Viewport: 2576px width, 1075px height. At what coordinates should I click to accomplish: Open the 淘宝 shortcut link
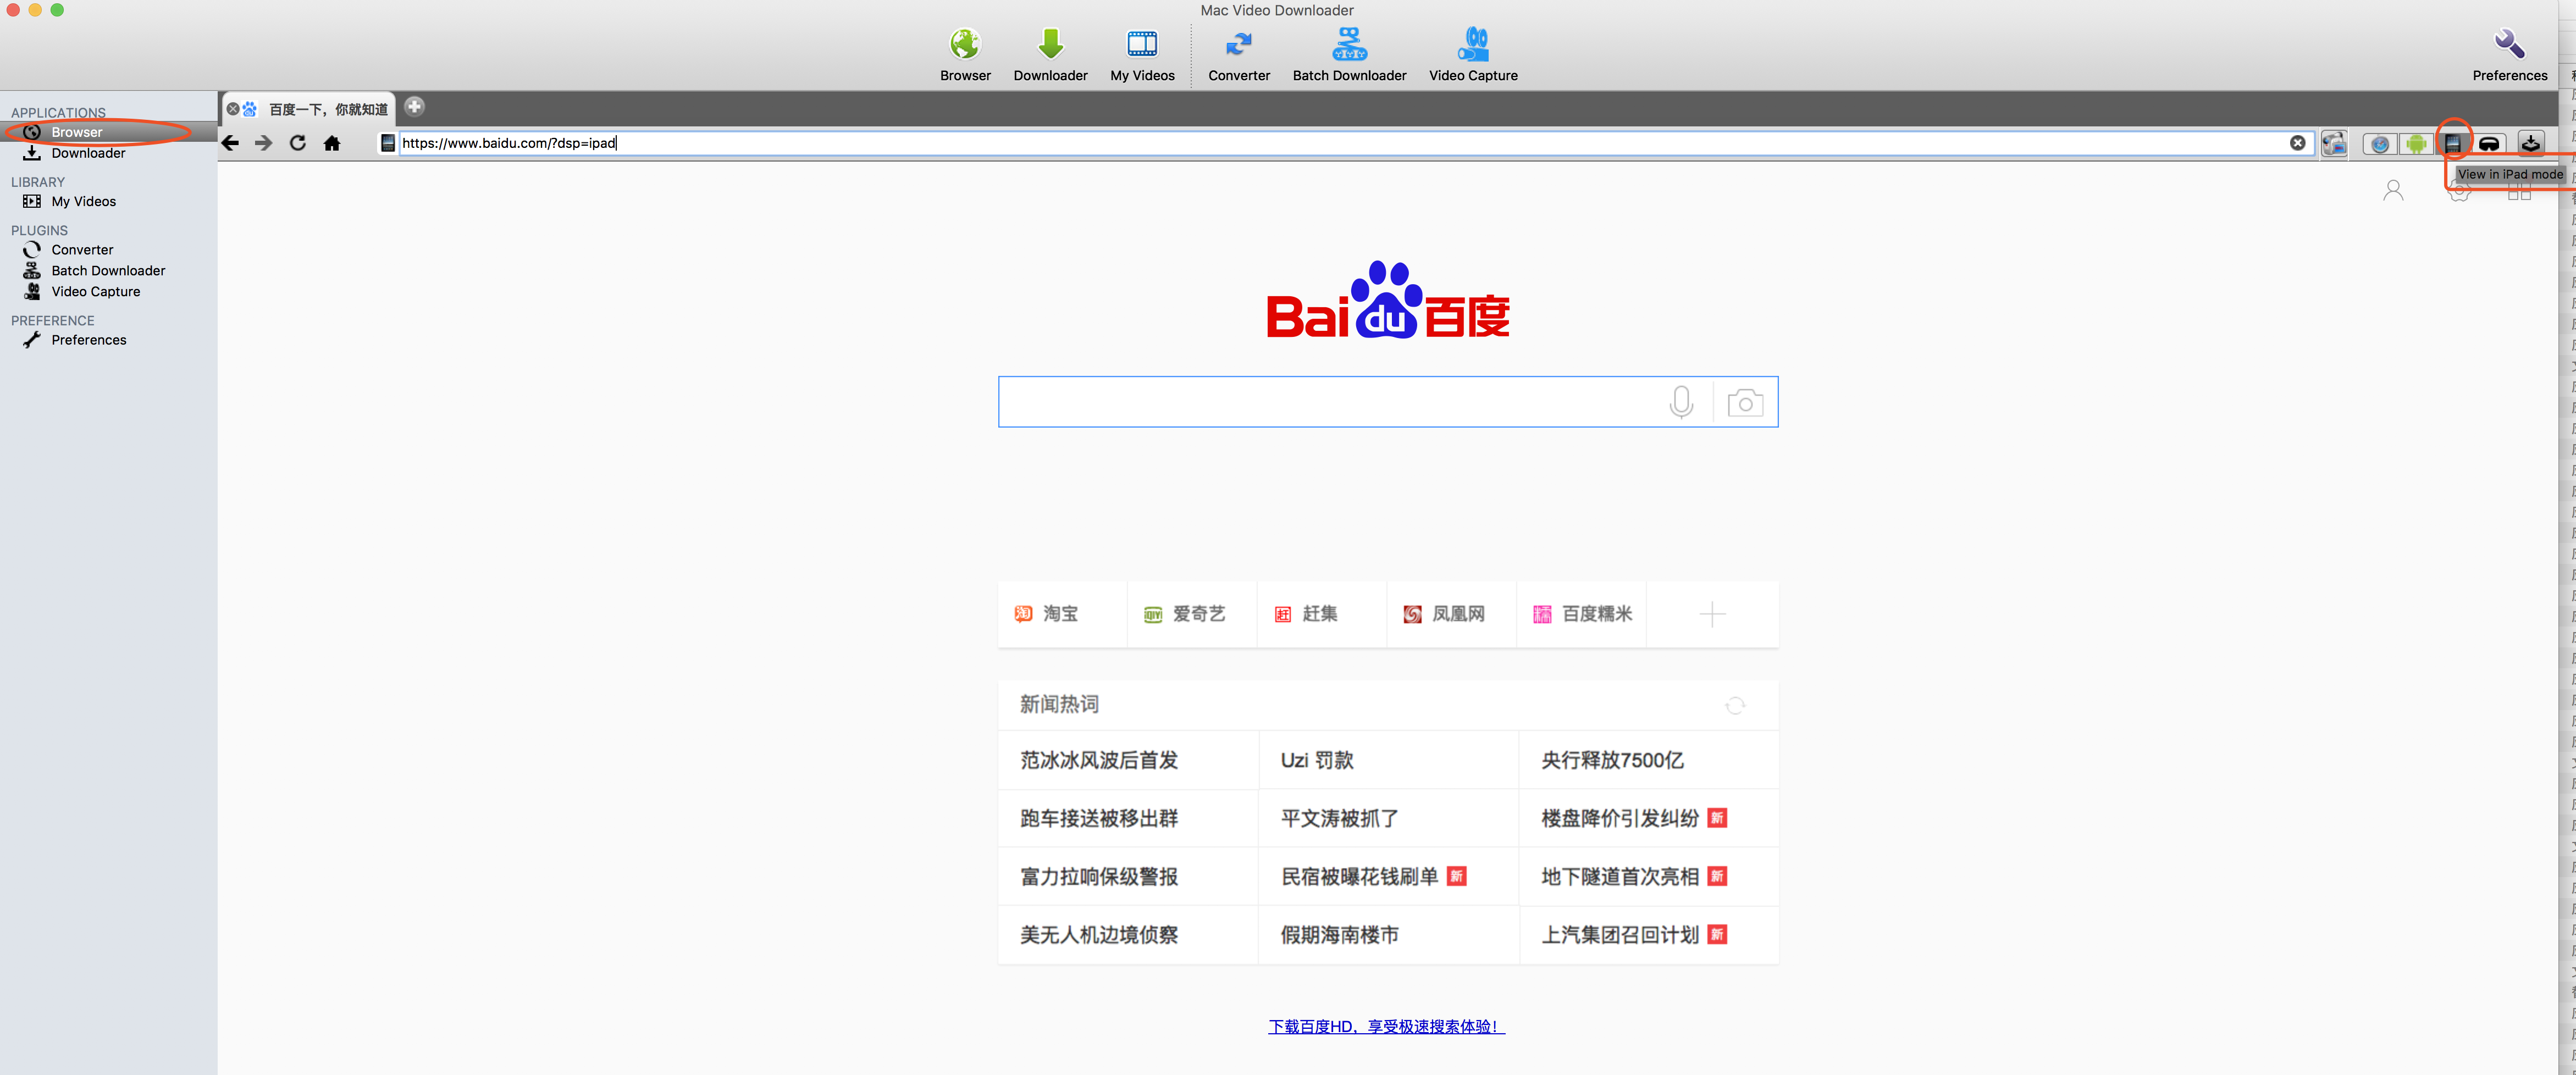pos(1060,613)
